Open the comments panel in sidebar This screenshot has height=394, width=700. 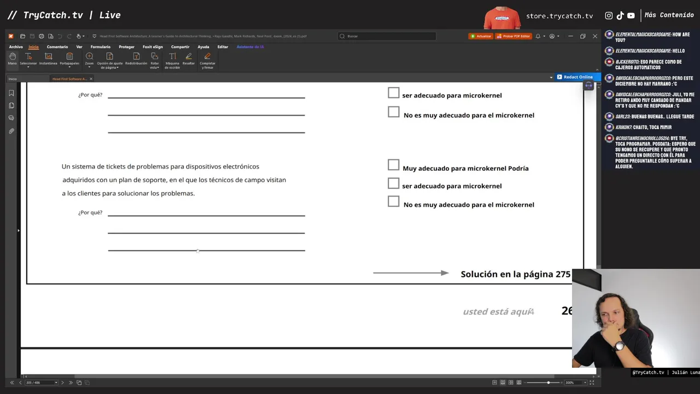click(11, 118)
